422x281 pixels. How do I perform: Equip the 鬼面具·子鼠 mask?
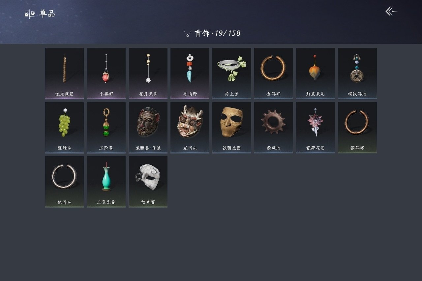[x=148, y=127]
